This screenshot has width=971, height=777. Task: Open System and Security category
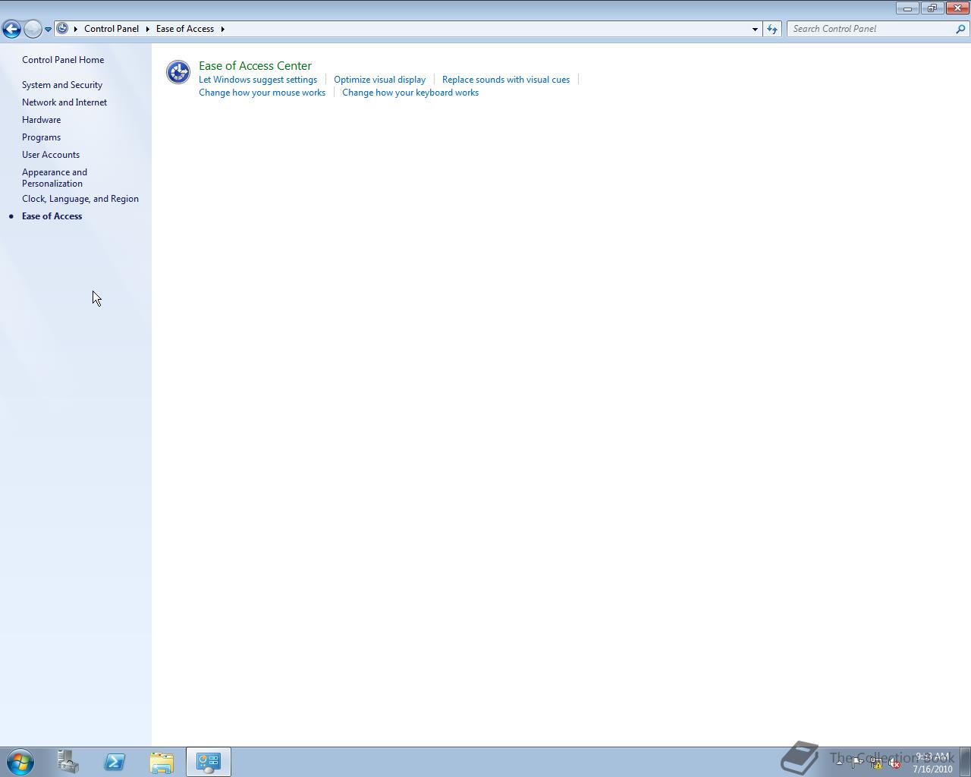pos(62,85)
